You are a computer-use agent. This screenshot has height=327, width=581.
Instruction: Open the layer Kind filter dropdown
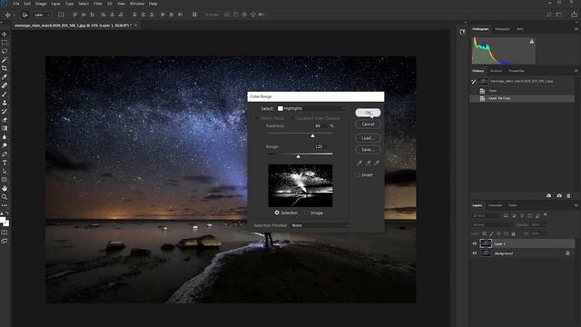point(486,215)
